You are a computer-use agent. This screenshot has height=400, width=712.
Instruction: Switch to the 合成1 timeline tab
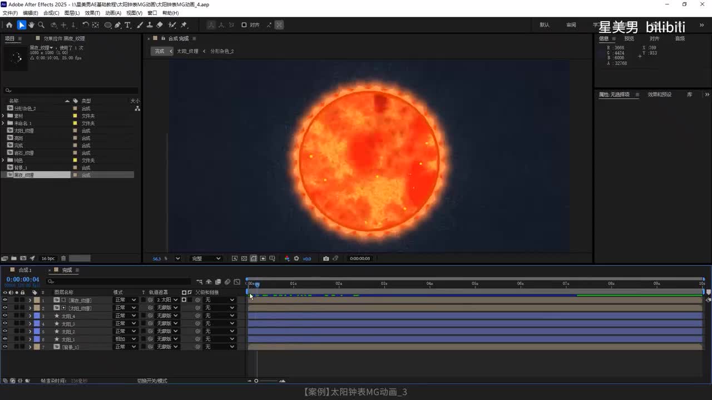25,270
